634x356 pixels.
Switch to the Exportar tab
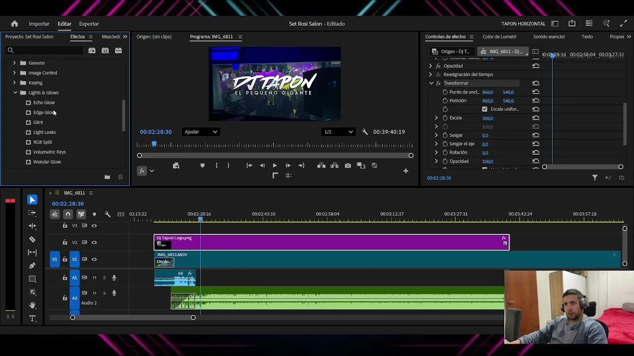[89, 24]
